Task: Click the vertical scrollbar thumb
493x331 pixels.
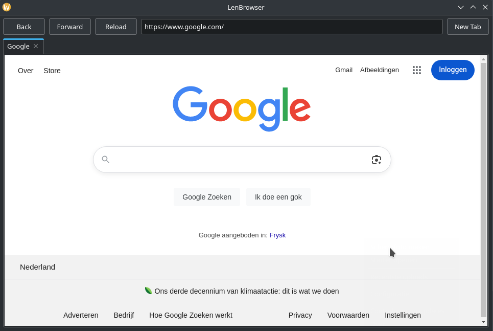Action: (484, 190)
